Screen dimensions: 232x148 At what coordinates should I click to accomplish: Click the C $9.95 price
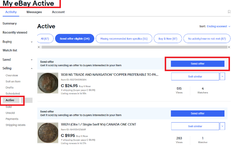pyautogui.click(x=68, y=136)
